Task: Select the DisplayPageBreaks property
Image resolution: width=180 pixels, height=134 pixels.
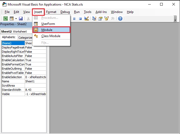Action: pos(13,47)
